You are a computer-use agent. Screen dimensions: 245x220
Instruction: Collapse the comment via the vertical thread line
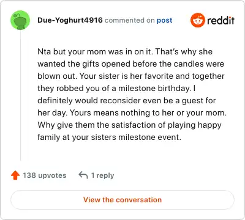pos(20,96)
